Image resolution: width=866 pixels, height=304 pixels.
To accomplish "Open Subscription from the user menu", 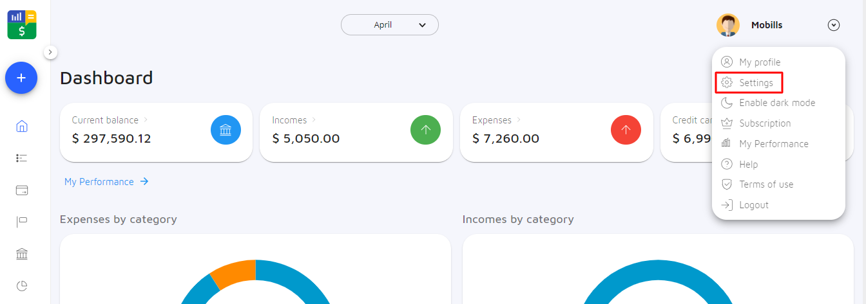I will 764,123.
